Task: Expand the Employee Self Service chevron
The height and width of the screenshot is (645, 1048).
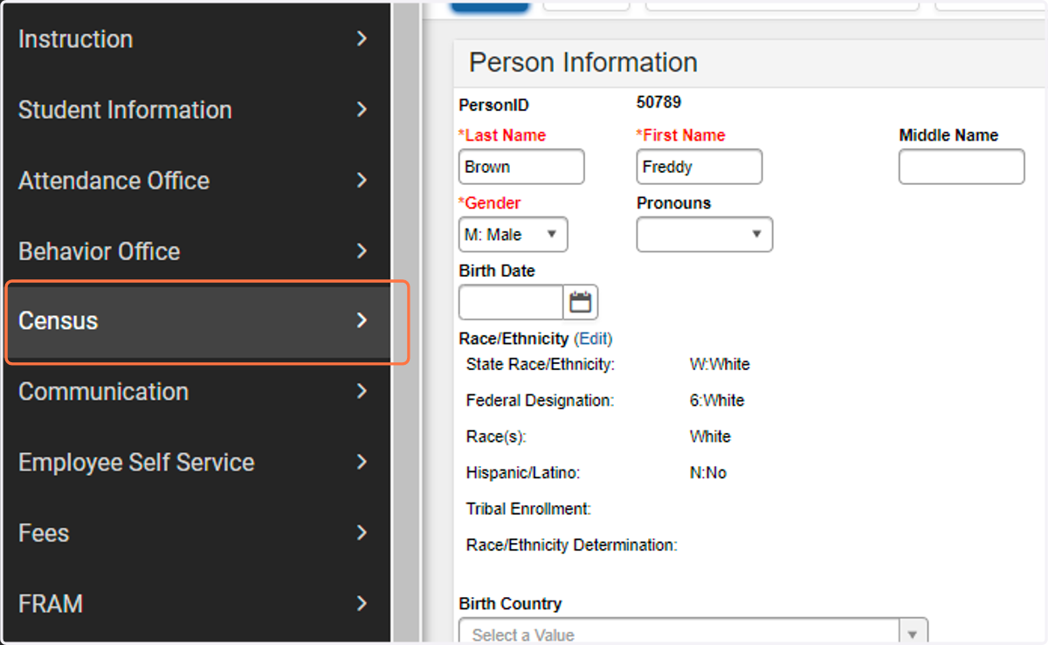Action: point(362,462)
